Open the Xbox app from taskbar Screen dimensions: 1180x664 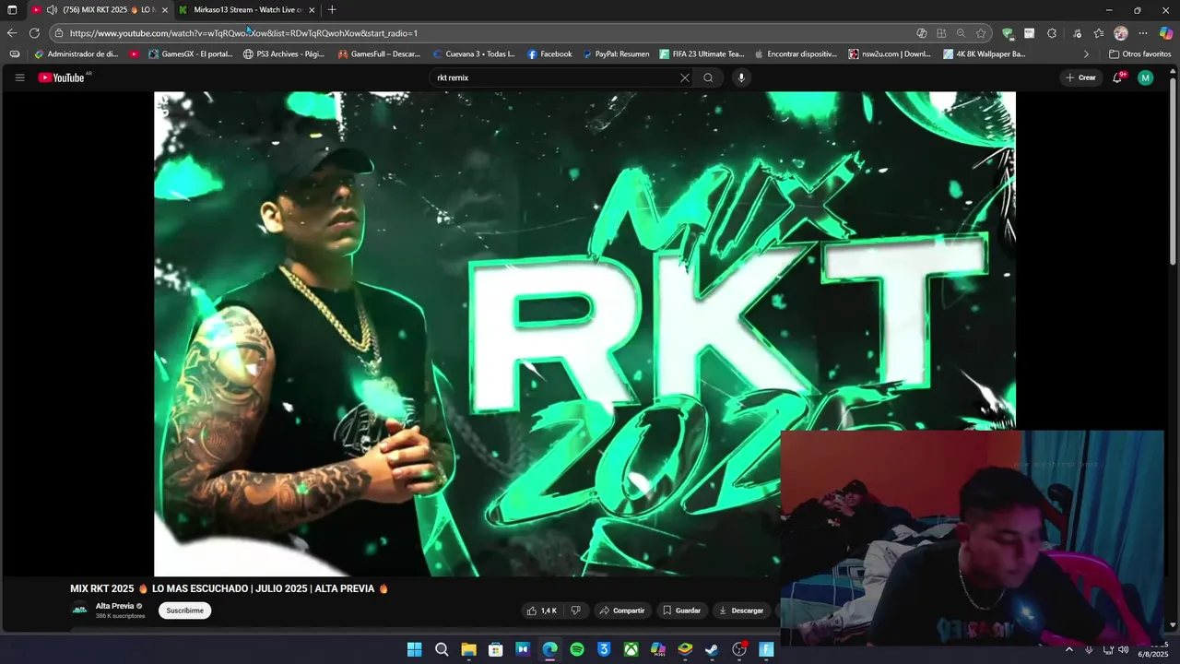click(x=631, y=649)
